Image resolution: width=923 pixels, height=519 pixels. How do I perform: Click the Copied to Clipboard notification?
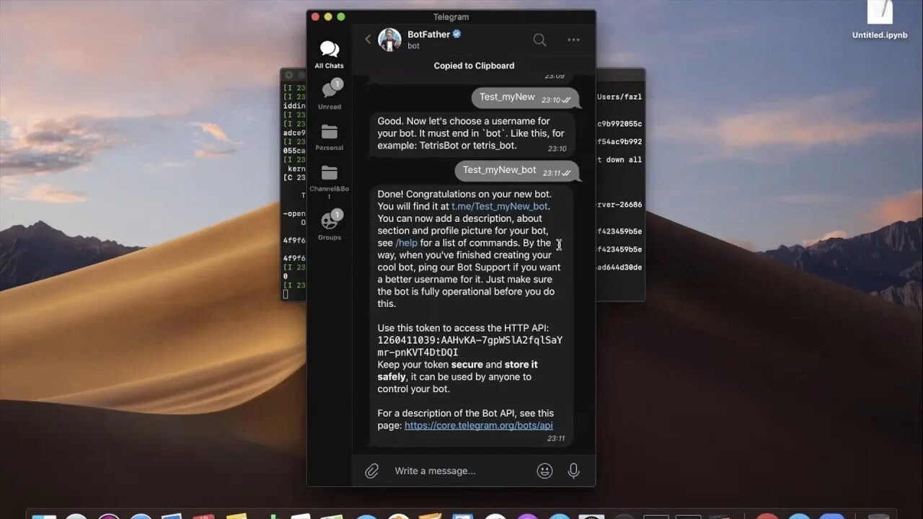coord(474,66)
